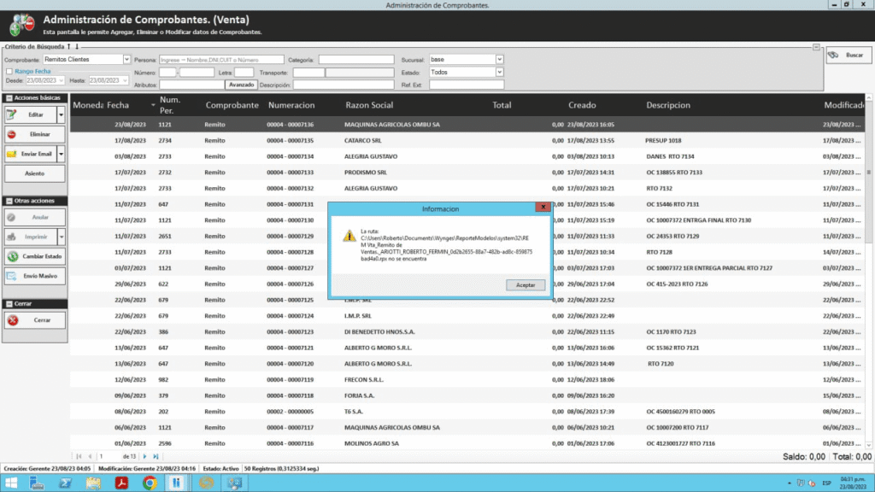Sort the grid by the Fecha column
This screenshot has width=875, height=492.
click(118, 105)
